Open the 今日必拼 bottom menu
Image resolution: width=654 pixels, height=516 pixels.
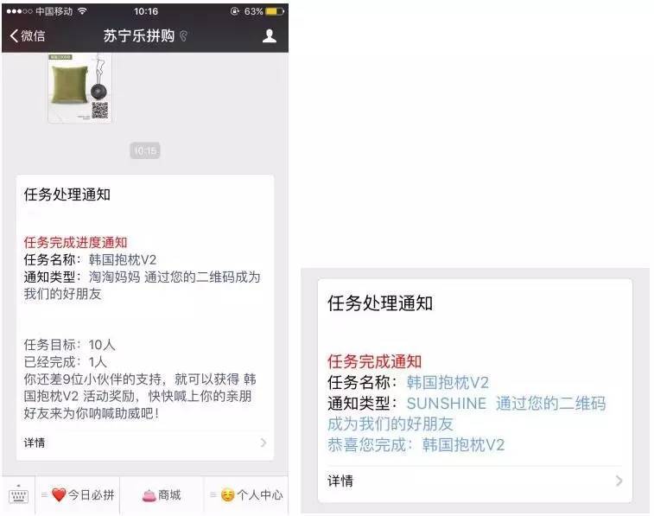pyautogui.click(x=78, y=495)
